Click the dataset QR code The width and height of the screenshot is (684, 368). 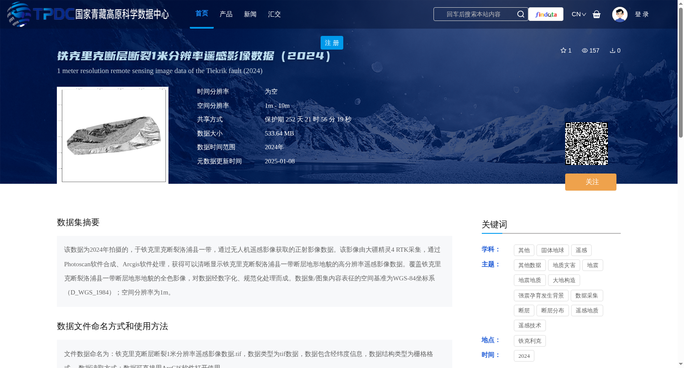pos(587,144)
